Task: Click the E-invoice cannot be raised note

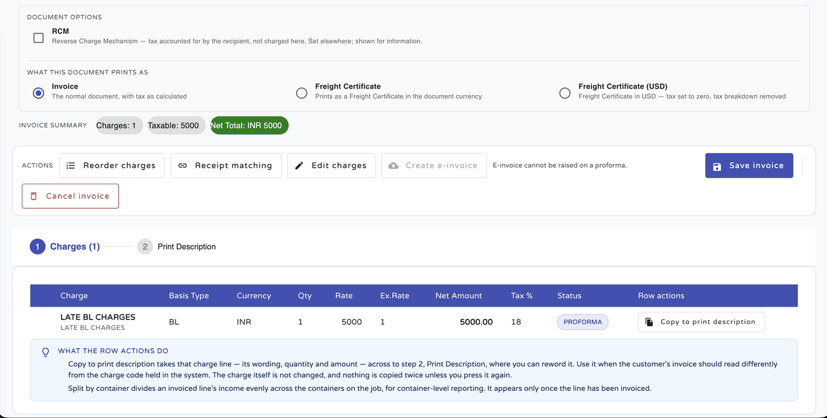Action: point(560,165)
